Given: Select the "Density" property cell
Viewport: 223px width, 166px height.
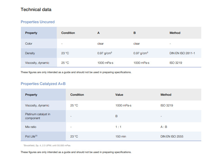Looking at the screenshot, I should pyautogui.click(x=30, y=53).
